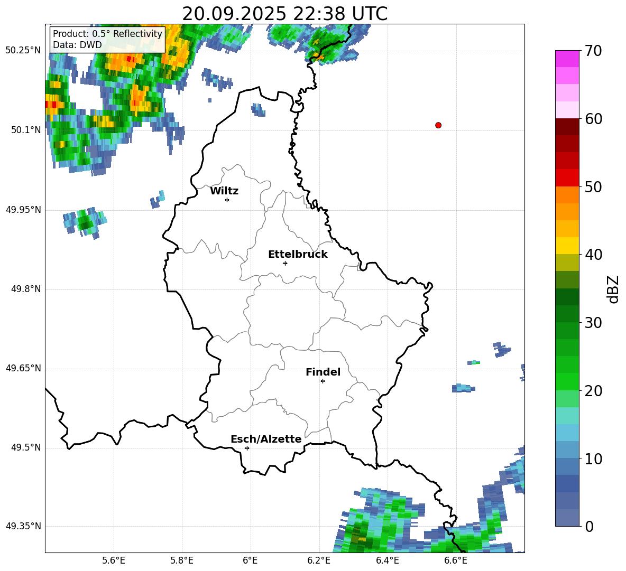626x571 pixels.
Task: Click the 6.2°E longitude label
Action: pyautogui.click(x=319, y=560)
